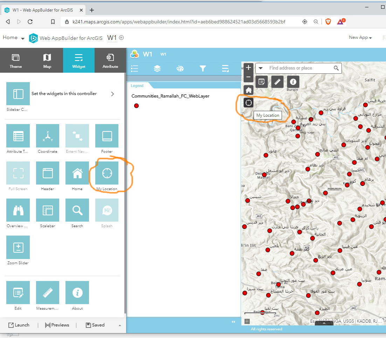Switch to the Theme tab
This screenshot has width=386, height=338.
16,60
